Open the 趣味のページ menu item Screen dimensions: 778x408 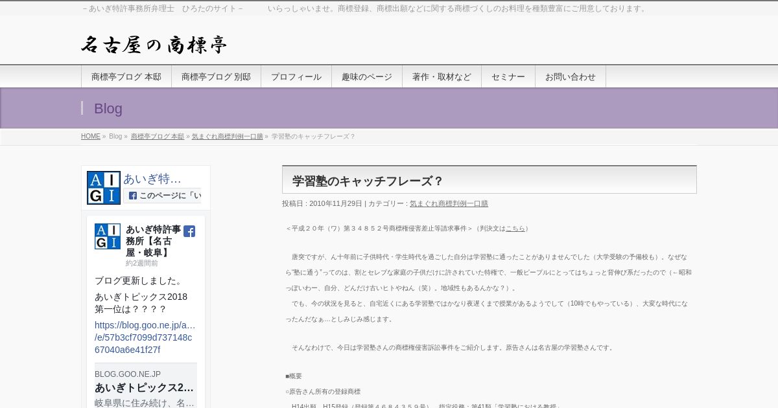click(x=367, y=76)
